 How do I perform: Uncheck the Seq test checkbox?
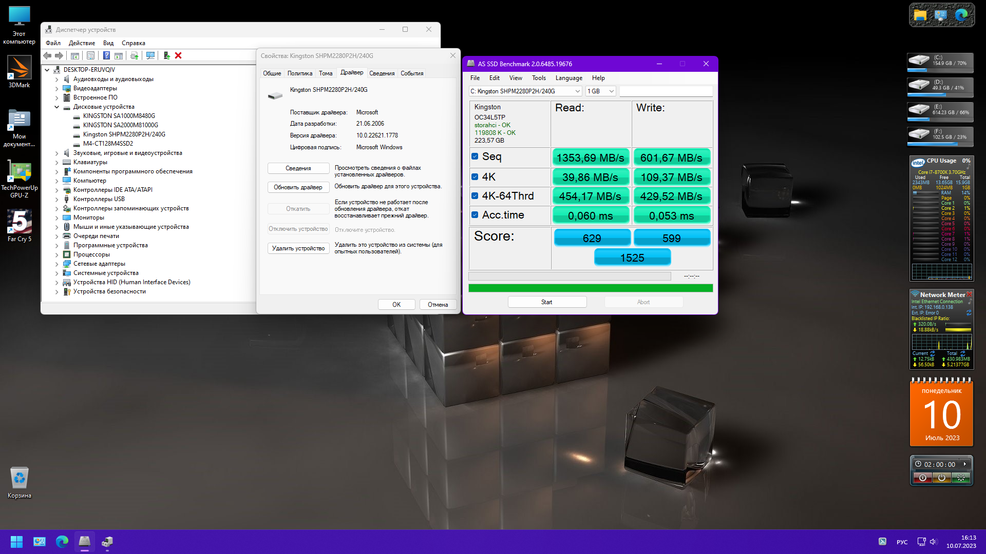[x=475, y=156]
